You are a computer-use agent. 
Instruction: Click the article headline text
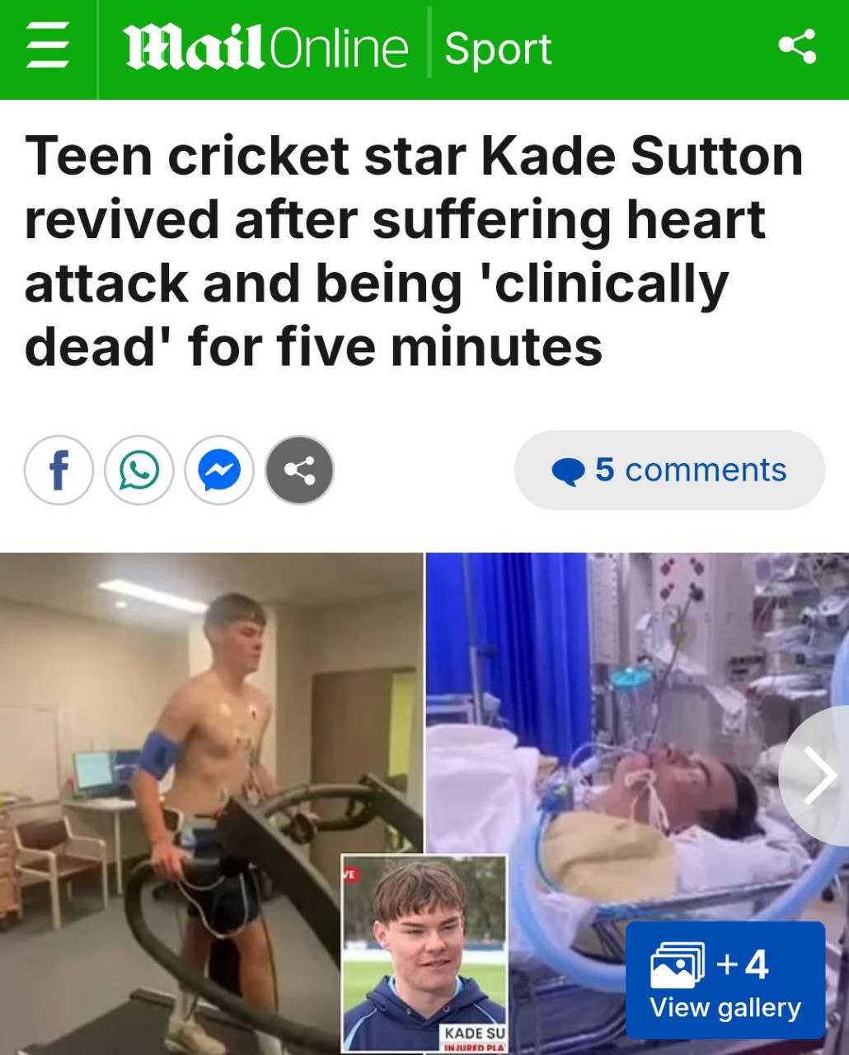(414, 251)
